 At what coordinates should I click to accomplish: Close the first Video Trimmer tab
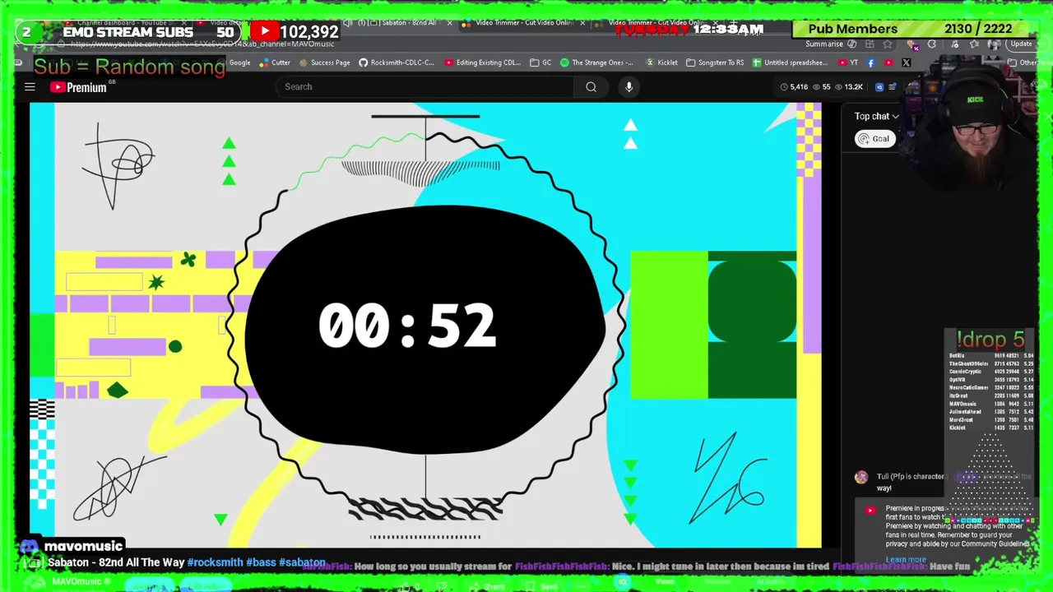click(x=582, y=23)
